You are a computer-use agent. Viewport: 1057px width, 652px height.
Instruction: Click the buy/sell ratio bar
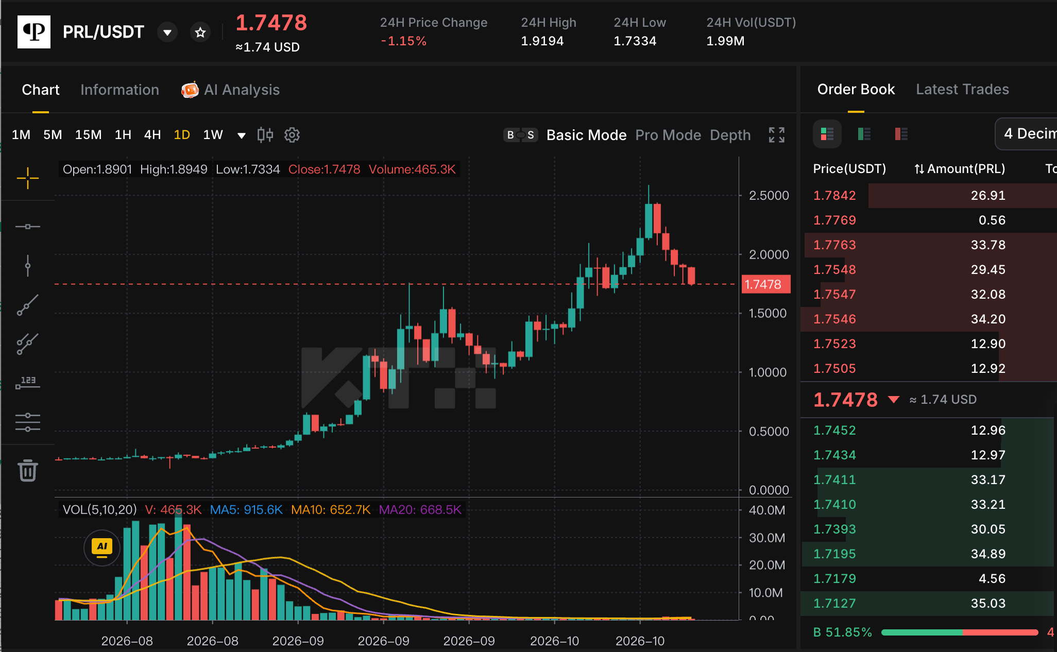click(960, 632)
